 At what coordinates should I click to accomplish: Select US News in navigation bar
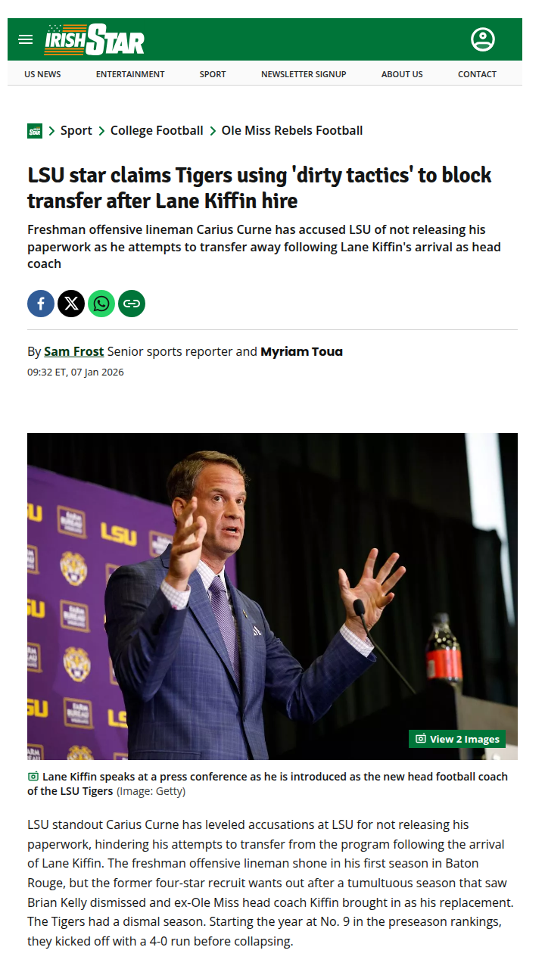tap(42, 74)
